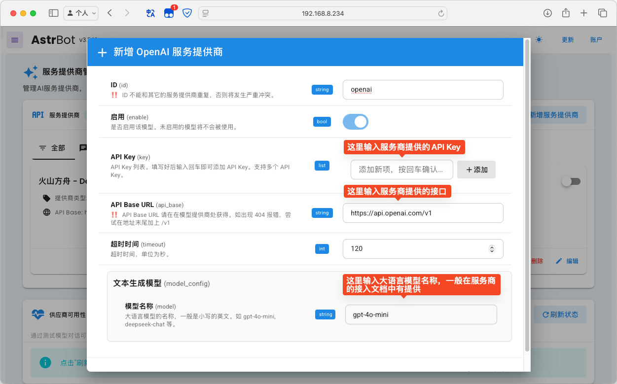Open a new tab with plus icon
Image resolution: width=617 pixels, height=384 pixels.
pyautogui.click(x=584, y=13)
